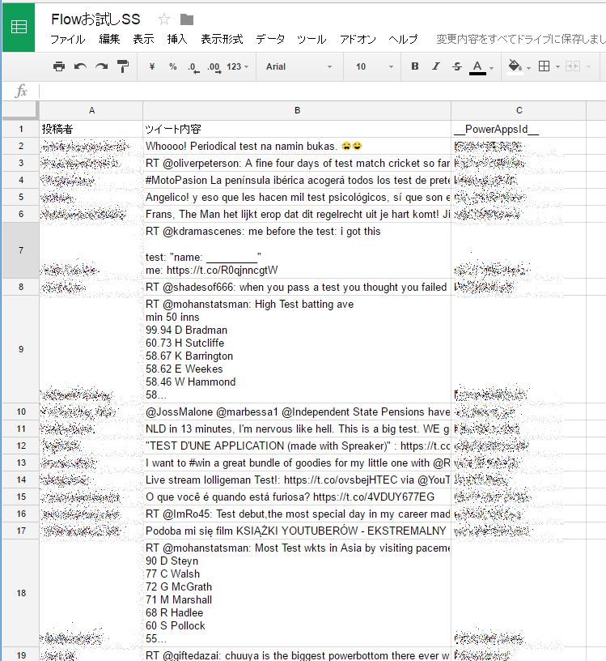
Task: Click the document title Flowお試しSS
Action: [x=95, y=19]
